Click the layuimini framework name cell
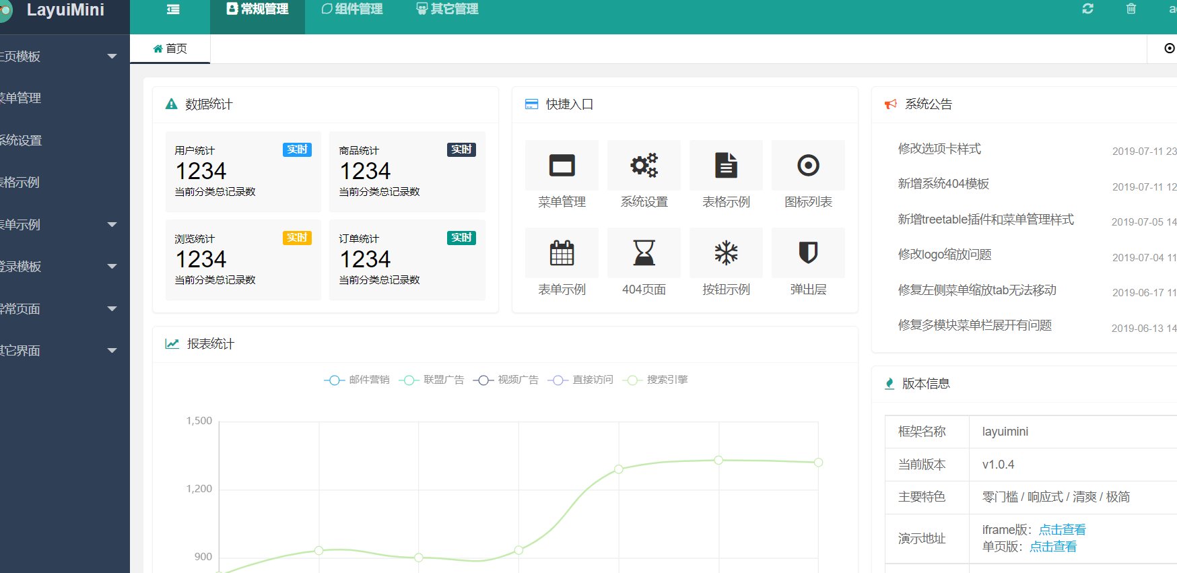Screen dimensions: 1177x573 pos(1073,432)
